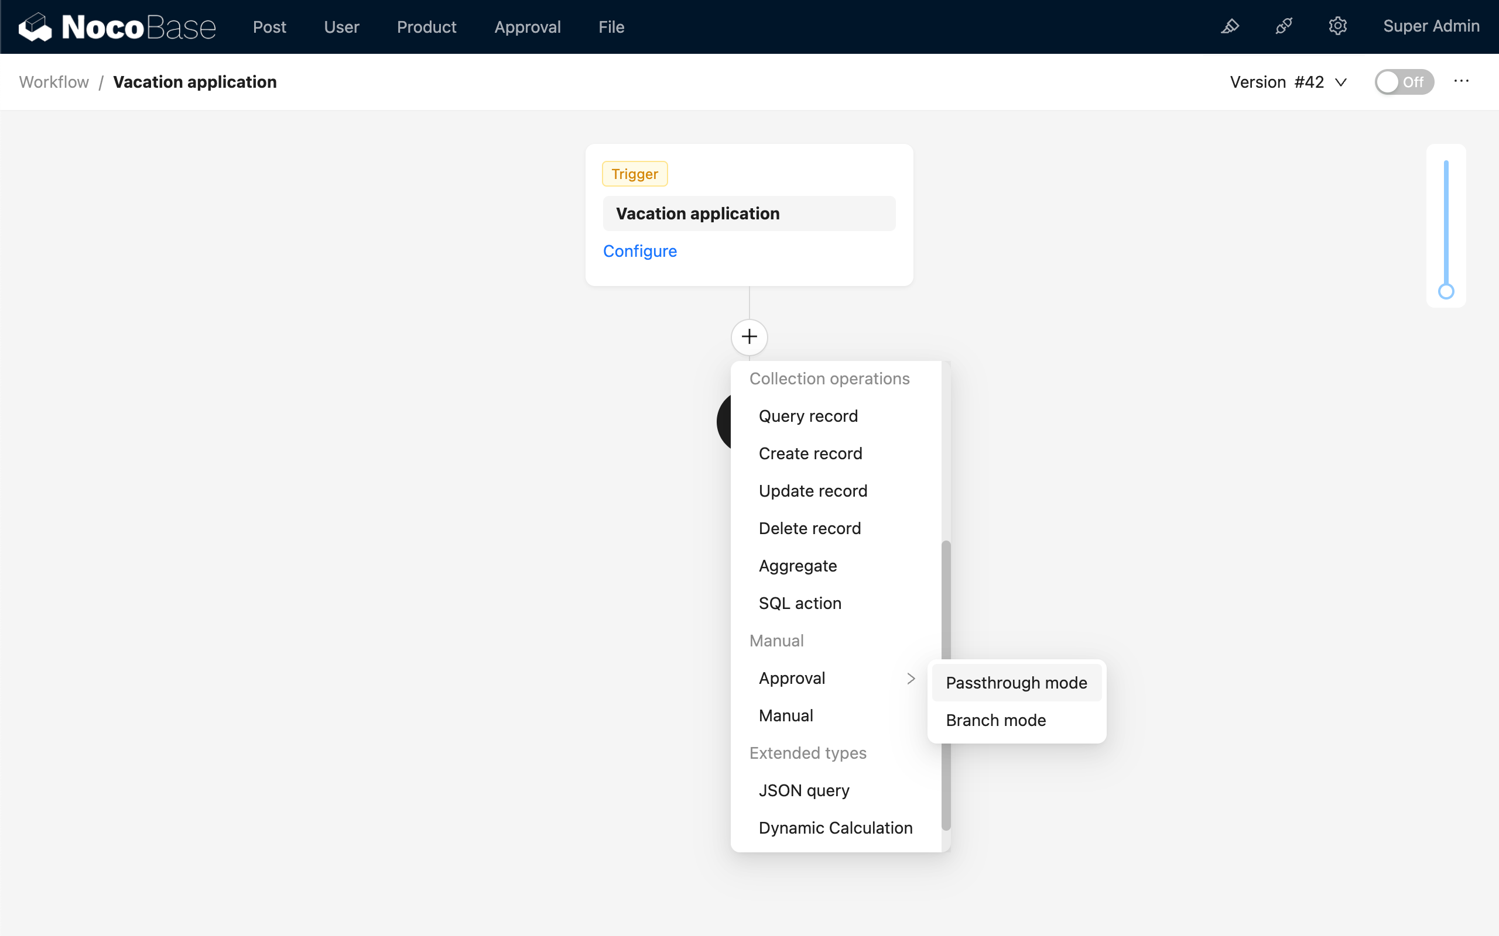This screenshot has height=936, width=1499.
Task: Open the Vacation application trigger field
Action: pos(748,213)
